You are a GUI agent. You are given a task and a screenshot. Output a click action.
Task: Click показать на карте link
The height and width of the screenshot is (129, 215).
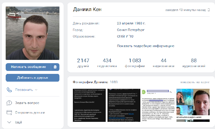coord(195,82)
